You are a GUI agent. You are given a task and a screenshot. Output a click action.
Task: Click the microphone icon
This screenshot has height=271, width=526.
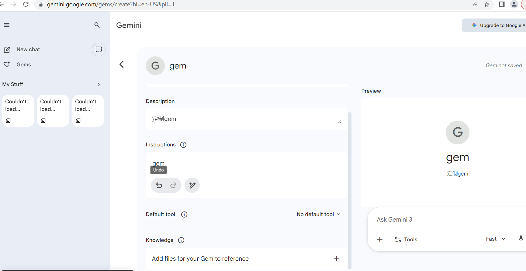click(521, 239)
